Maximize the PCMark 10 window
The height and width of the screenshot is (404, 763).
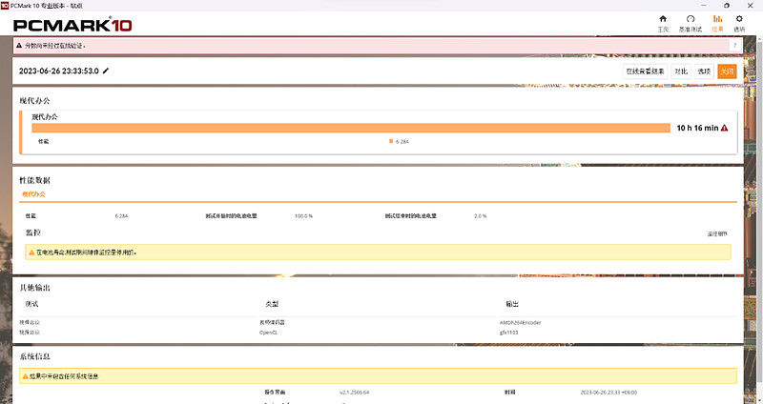[727, 6]
